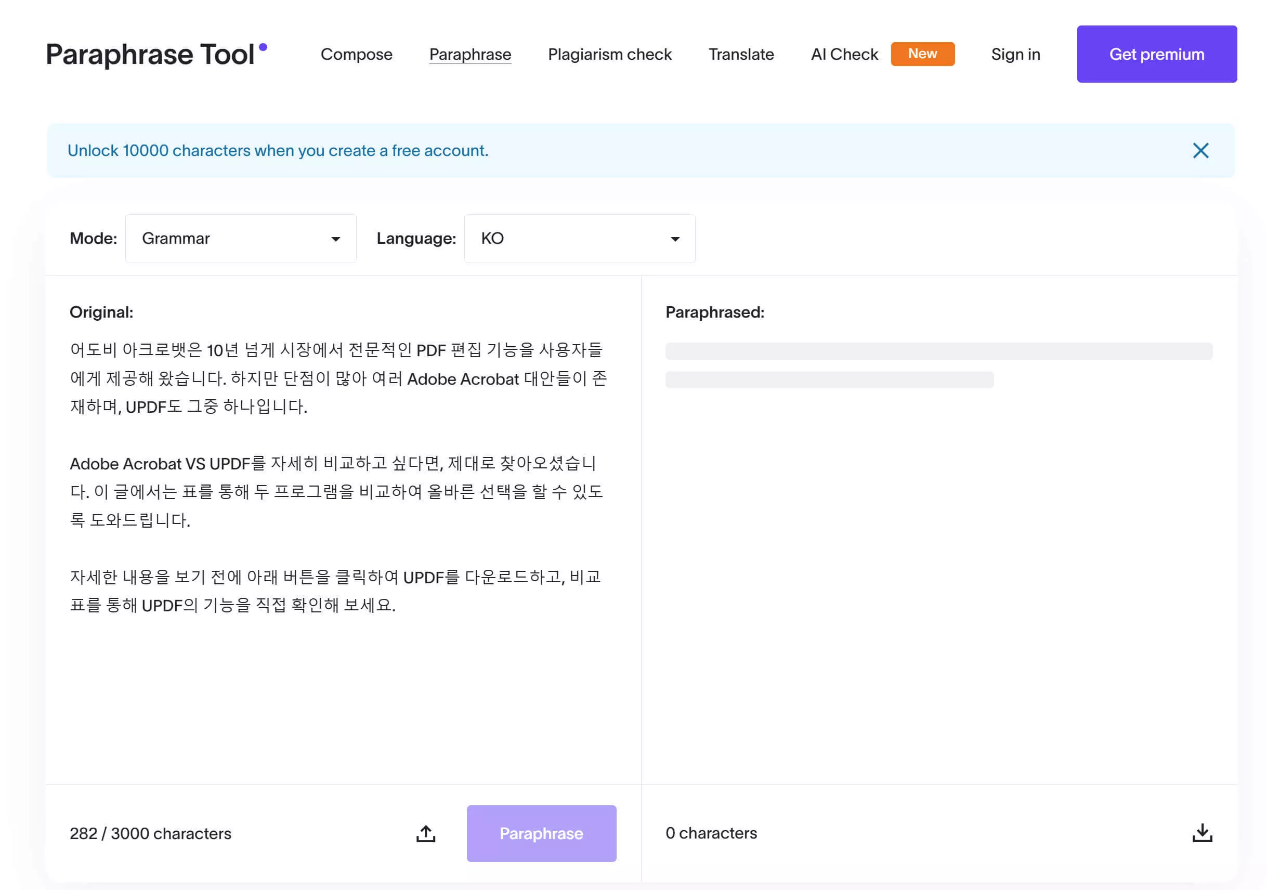The height and width of the screenshot is (890, 1267).
Task: Switch to the Compose tab
Action: (357, 54)
